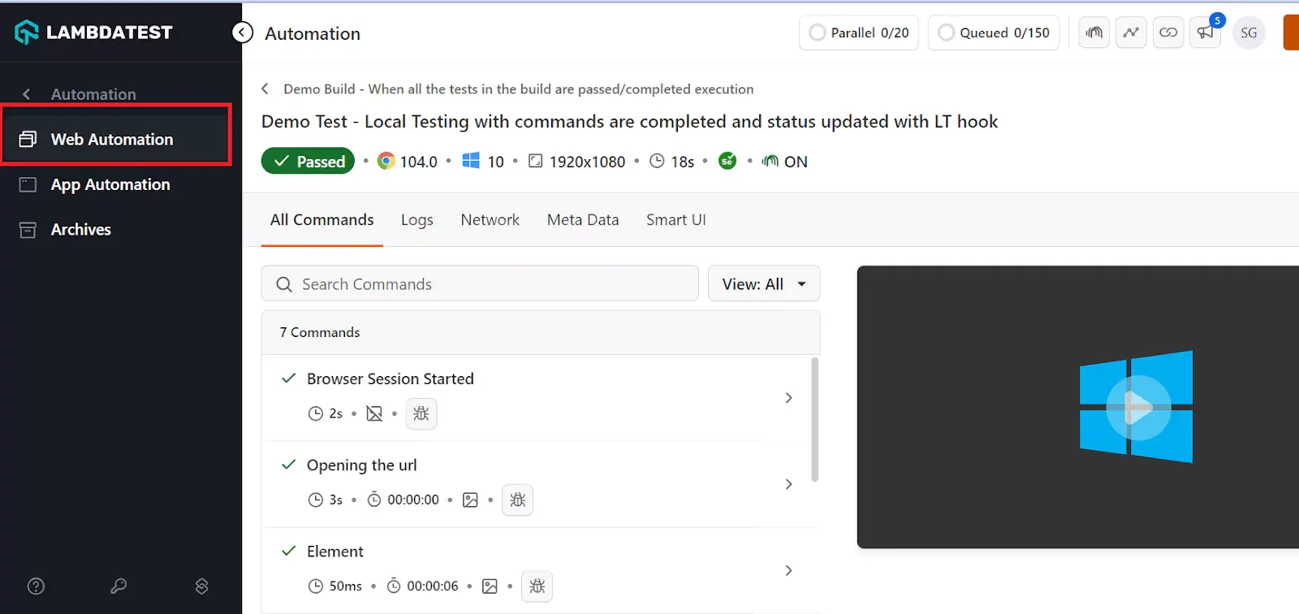
Task: Play the test recording video
Action: click(1138, 408)
